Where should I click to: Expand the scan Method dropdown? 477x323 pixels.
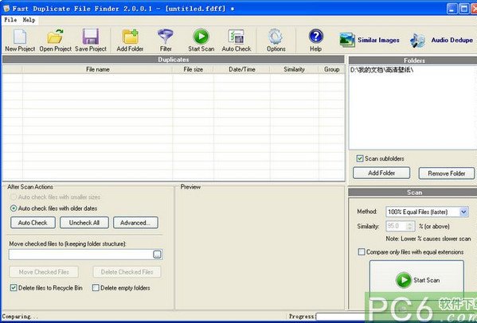[x=463, y=212]
